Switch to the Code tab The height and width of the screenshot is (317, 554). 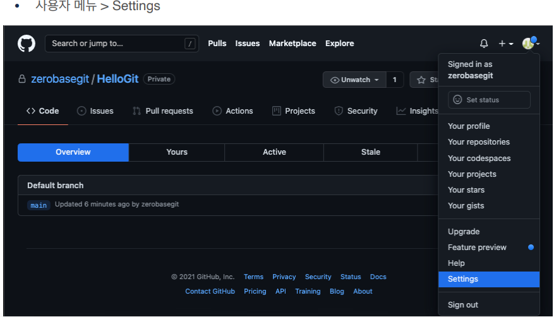43,111
